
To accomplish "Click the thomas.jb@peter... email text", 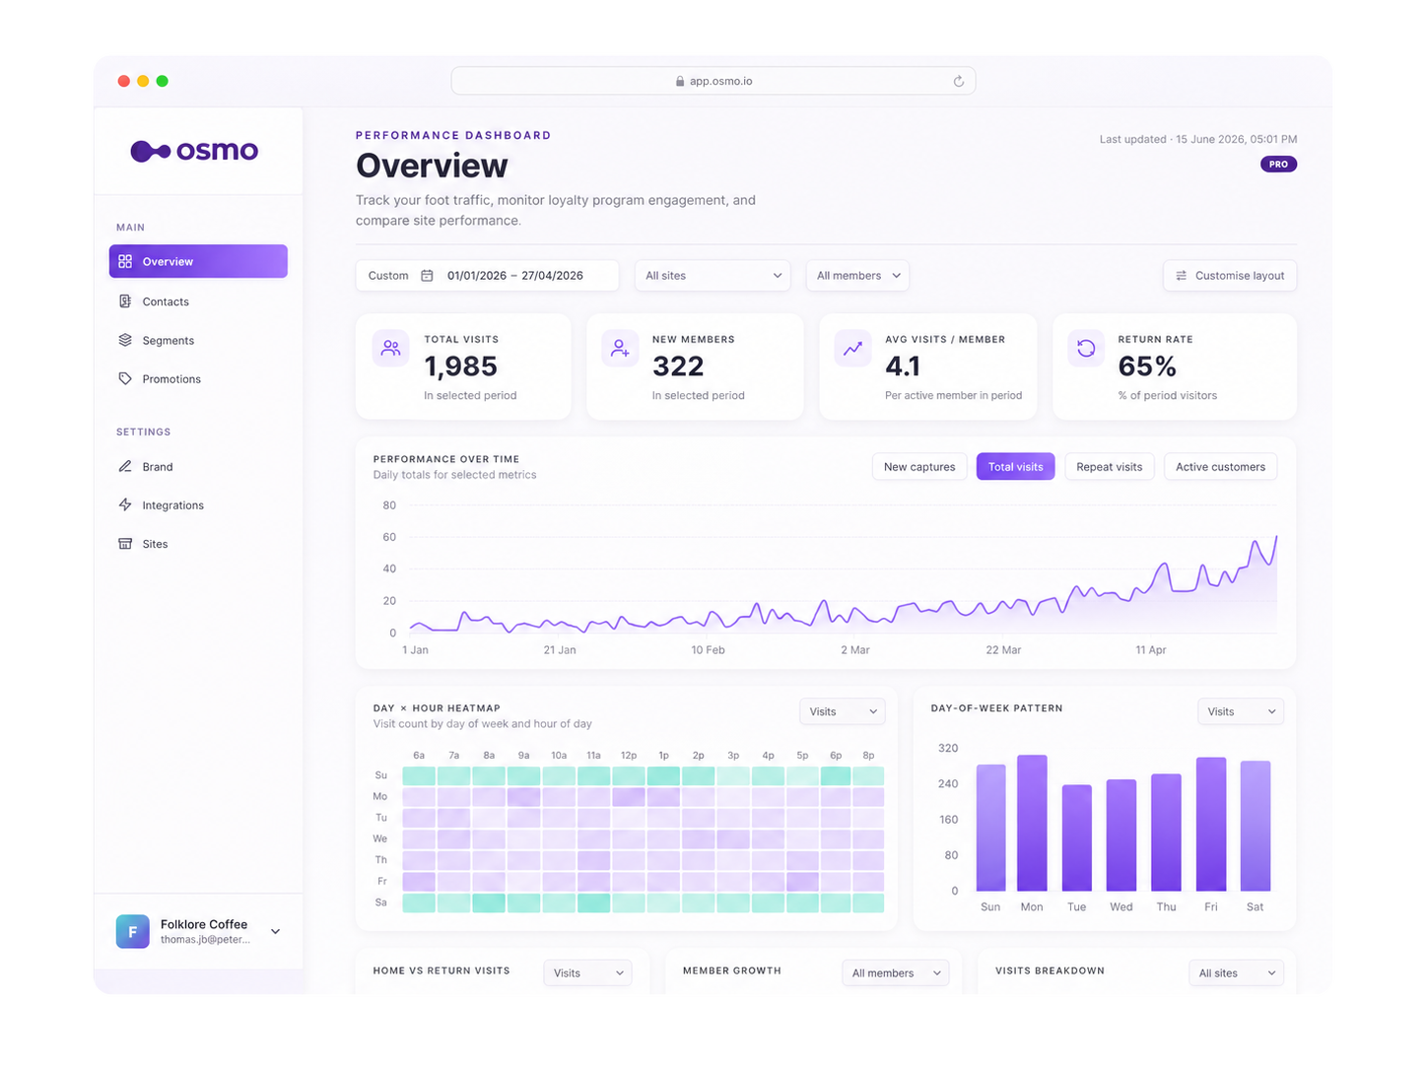I will [205, 940].
